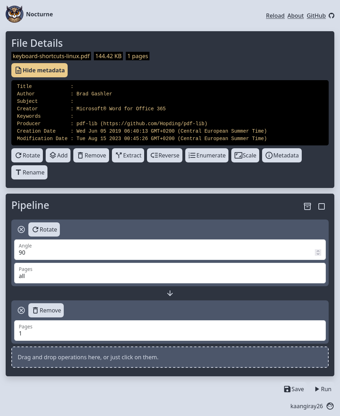Click the Rotate label in pipeline step
Viewport: 340px width, 416px height.
click(44, 229)
